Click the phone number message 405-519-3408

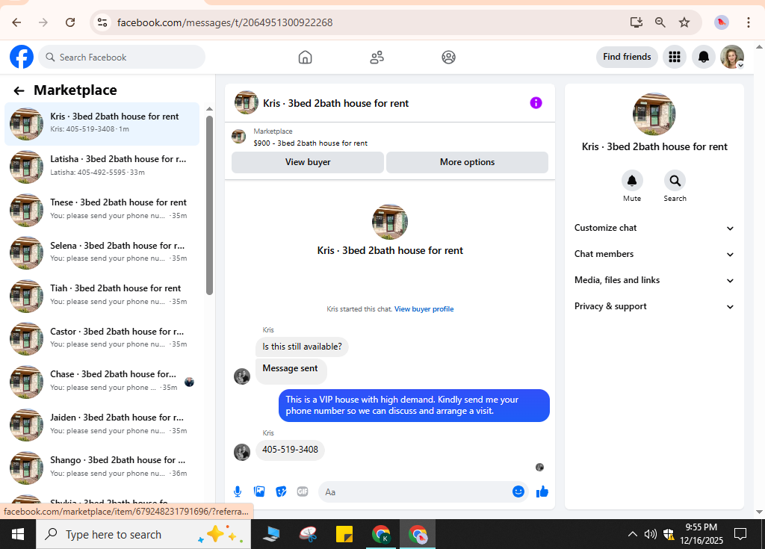[x=291, y=450]
